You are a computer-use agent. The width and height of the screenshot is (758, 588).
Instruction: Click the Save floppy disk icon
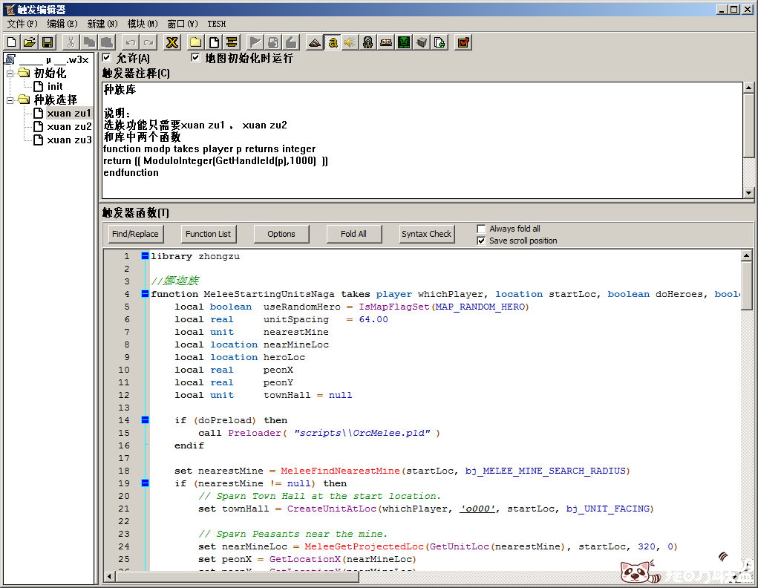pyautogui.click(x=47, y=42)
